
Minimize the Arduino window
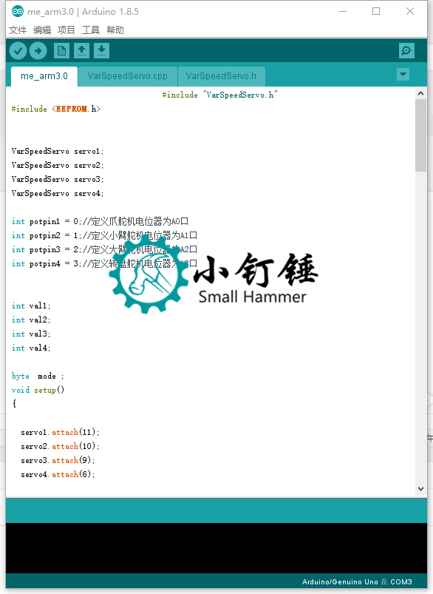[343, 11]
